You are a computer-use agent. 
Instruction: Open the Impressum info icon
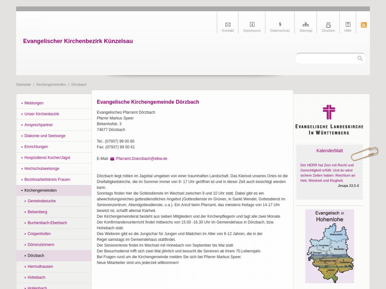coord(252,25)
